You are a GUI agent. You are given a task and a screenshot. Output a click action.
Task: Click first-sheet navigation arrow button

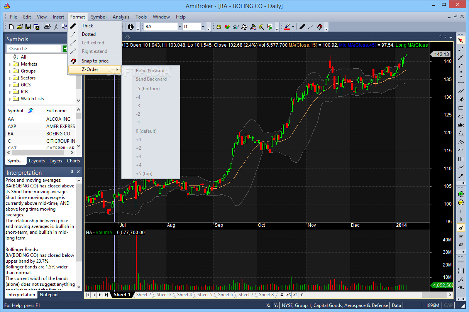(88, 295)
